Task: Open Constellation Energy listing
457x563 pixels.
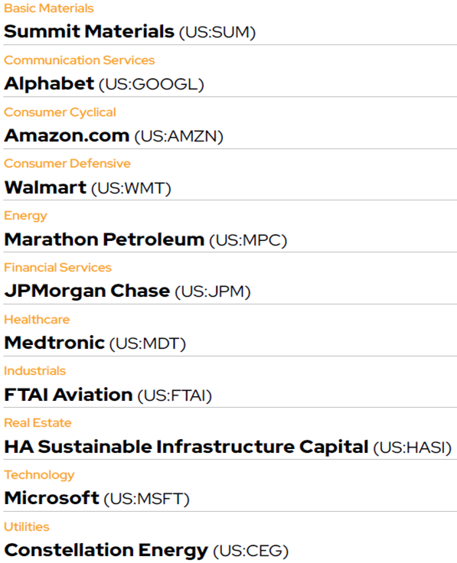Action: [x=106, y=551]
